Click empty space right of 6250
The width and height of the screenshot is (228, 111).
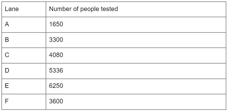point(144,86)
